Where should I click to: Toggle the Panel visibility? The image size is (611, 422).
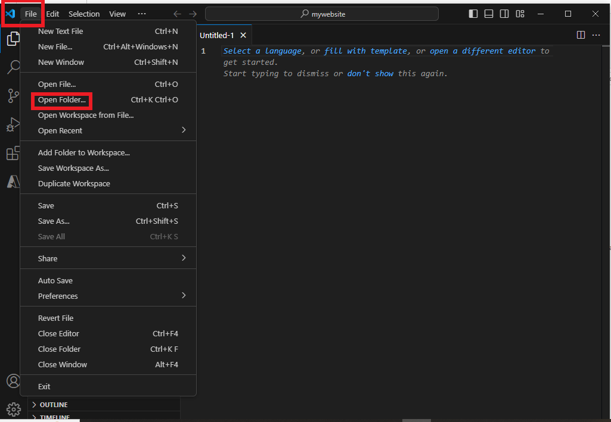point(489,14)
